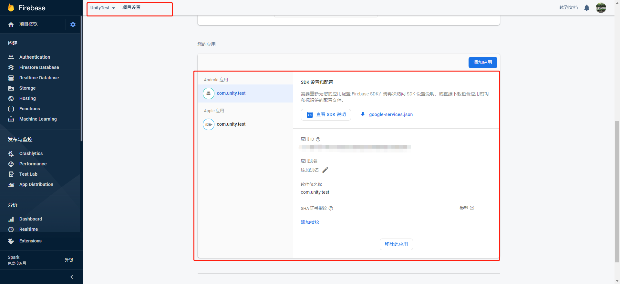Click the Firestore Database icon

[11, 67]
